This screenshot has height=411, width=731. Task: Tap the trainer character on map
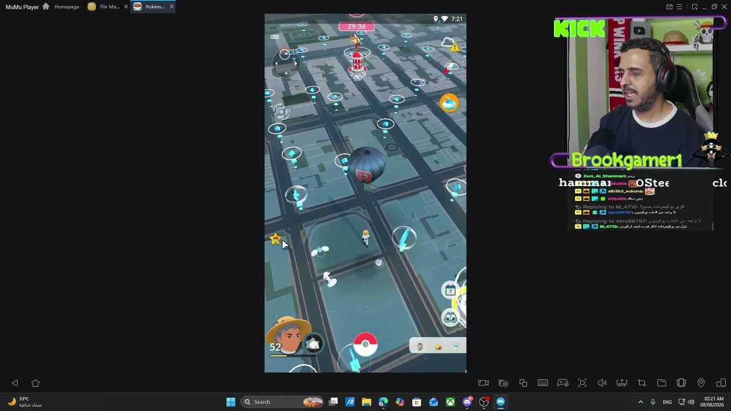coord(365,237)
